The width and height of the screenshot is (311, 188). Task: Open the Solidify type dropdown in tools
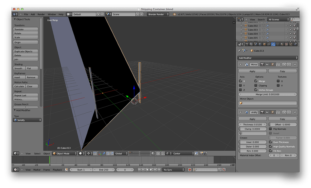[x=27, y=120]
